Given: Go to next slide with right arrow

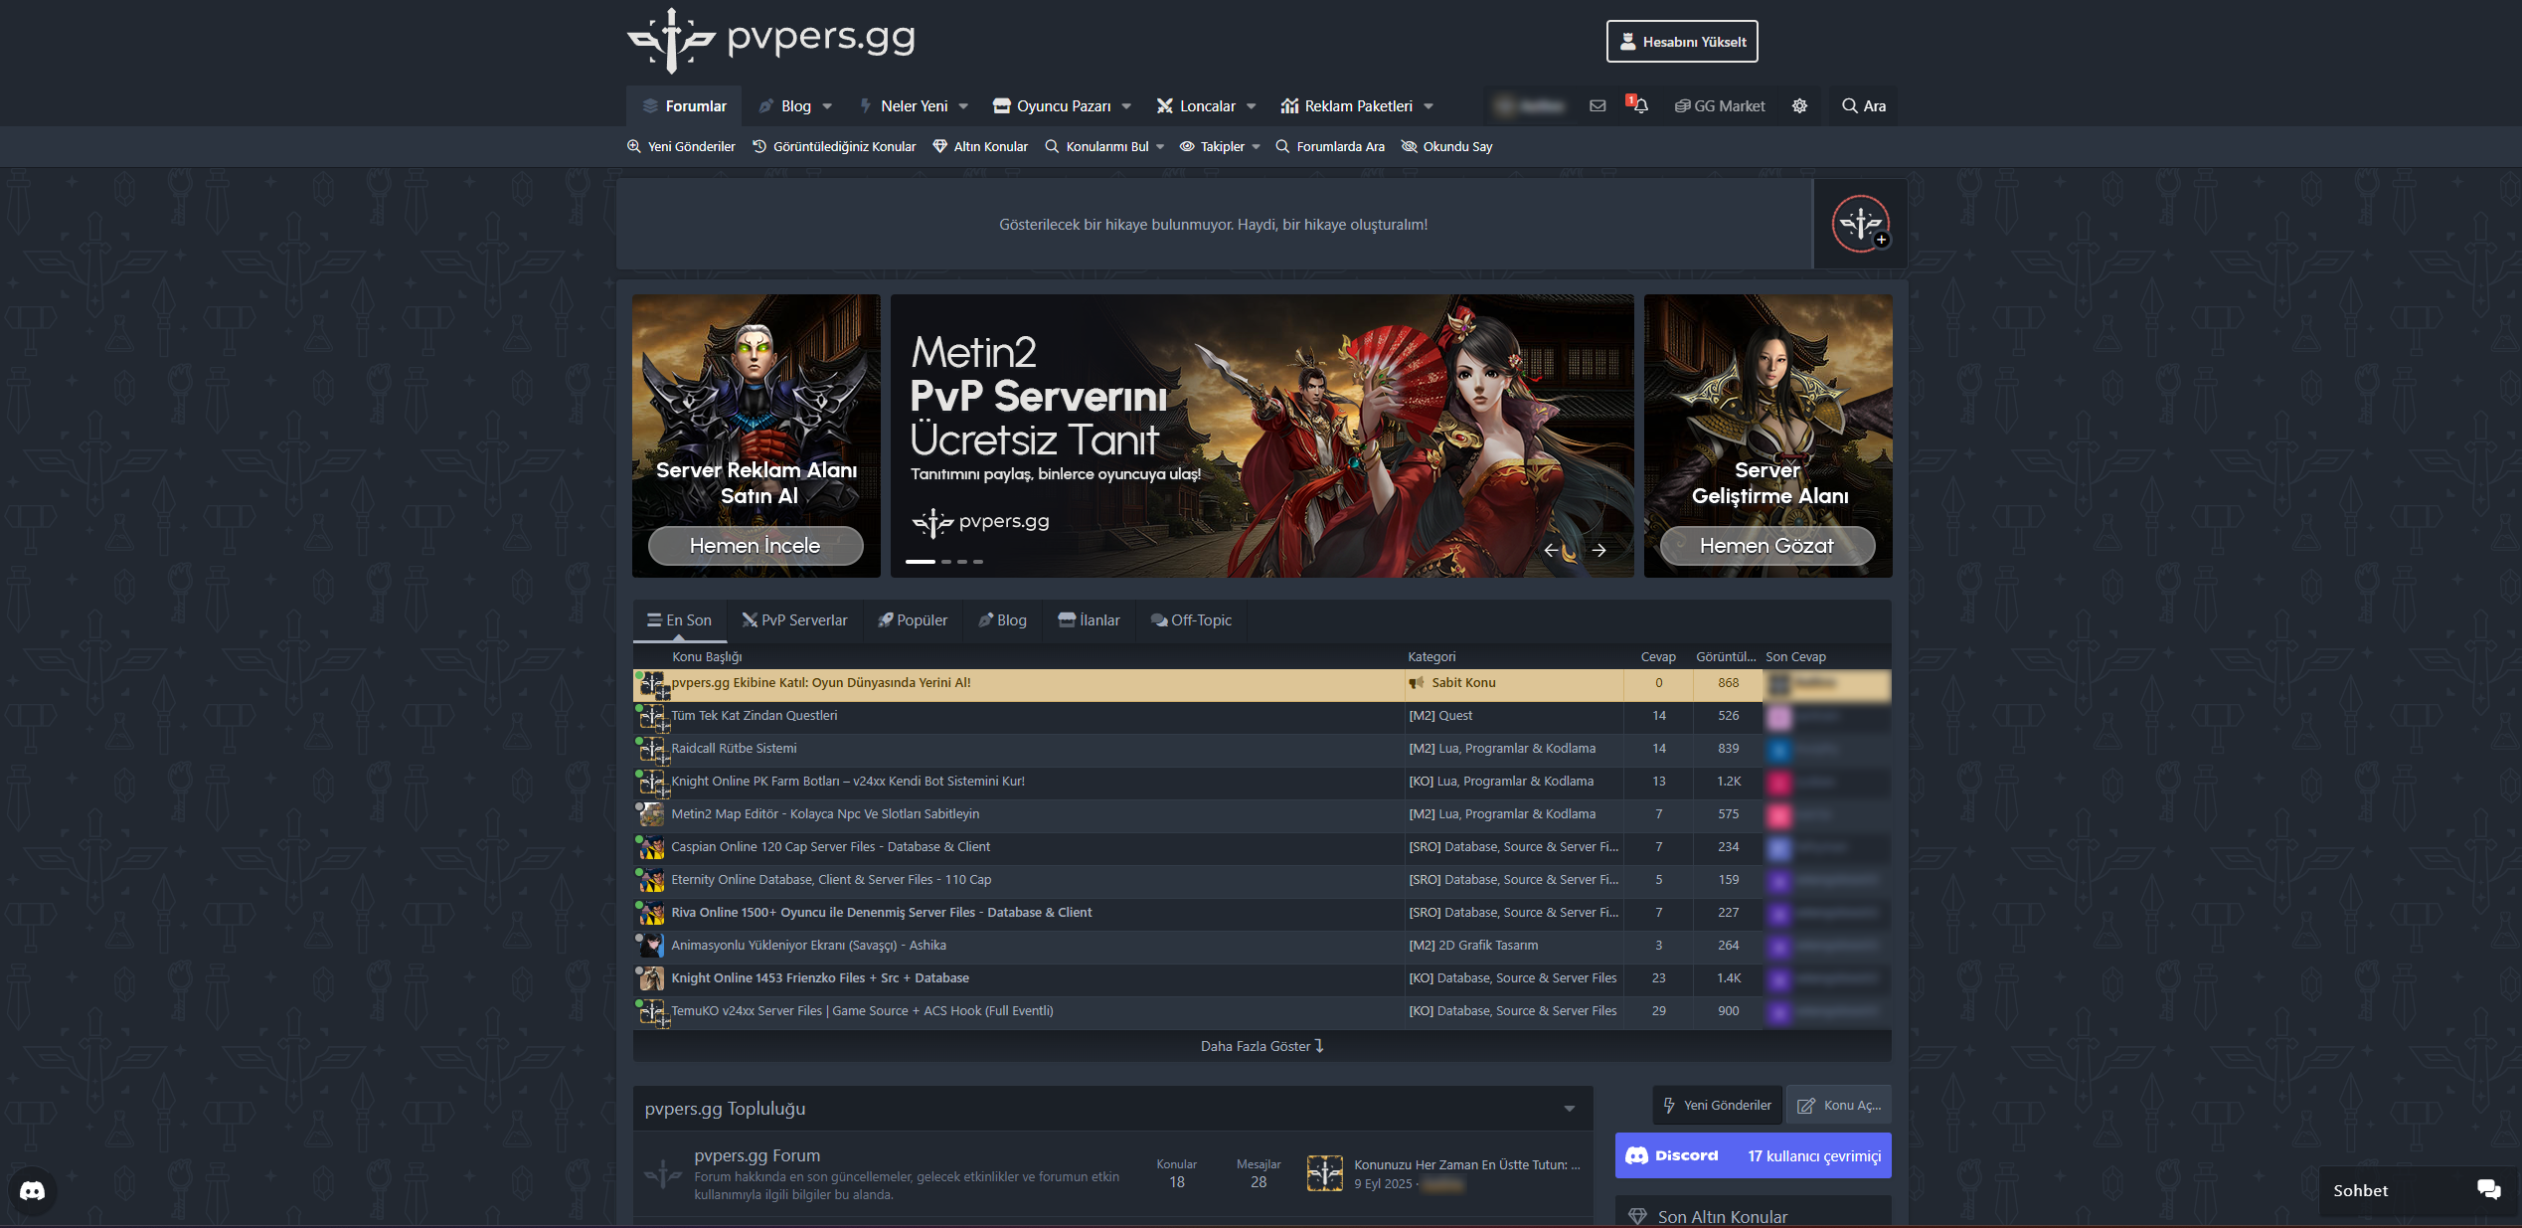Looking at the screenshot, I should (x=1599, y=550).
